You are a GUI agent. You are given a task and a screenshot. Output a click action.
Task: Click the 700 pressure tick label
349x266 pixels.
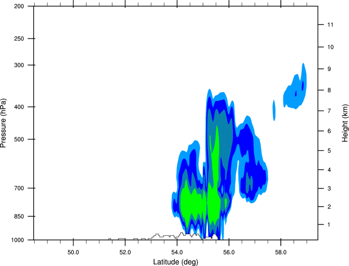pyautogui.click(x=19, y=188)
